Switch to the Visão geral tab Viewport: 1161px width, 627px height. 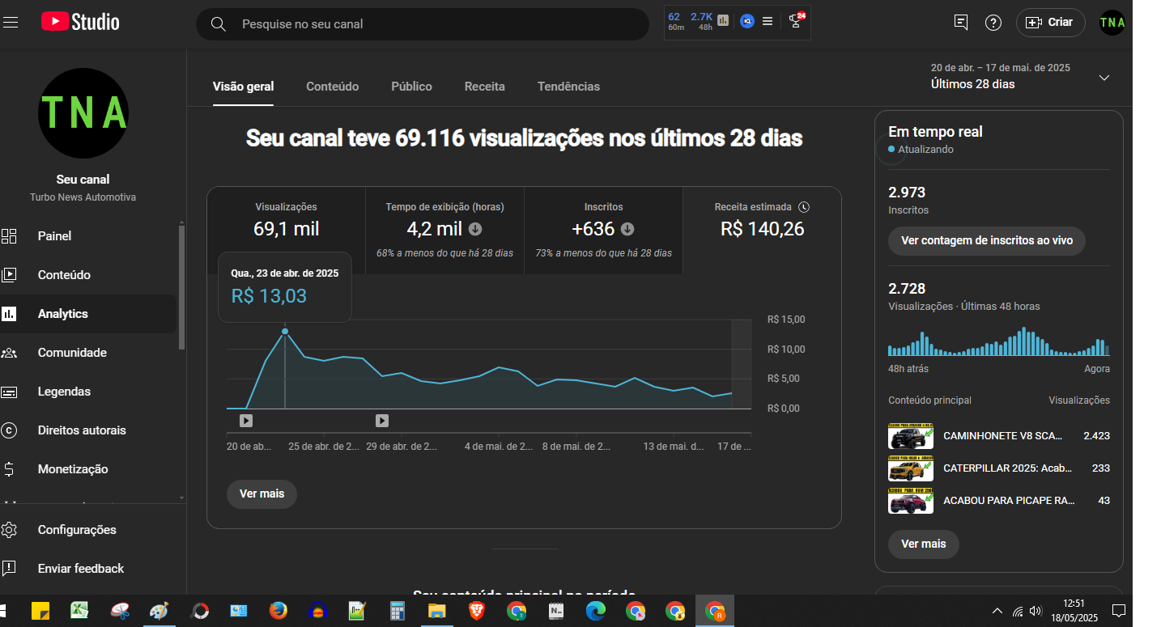243,87
